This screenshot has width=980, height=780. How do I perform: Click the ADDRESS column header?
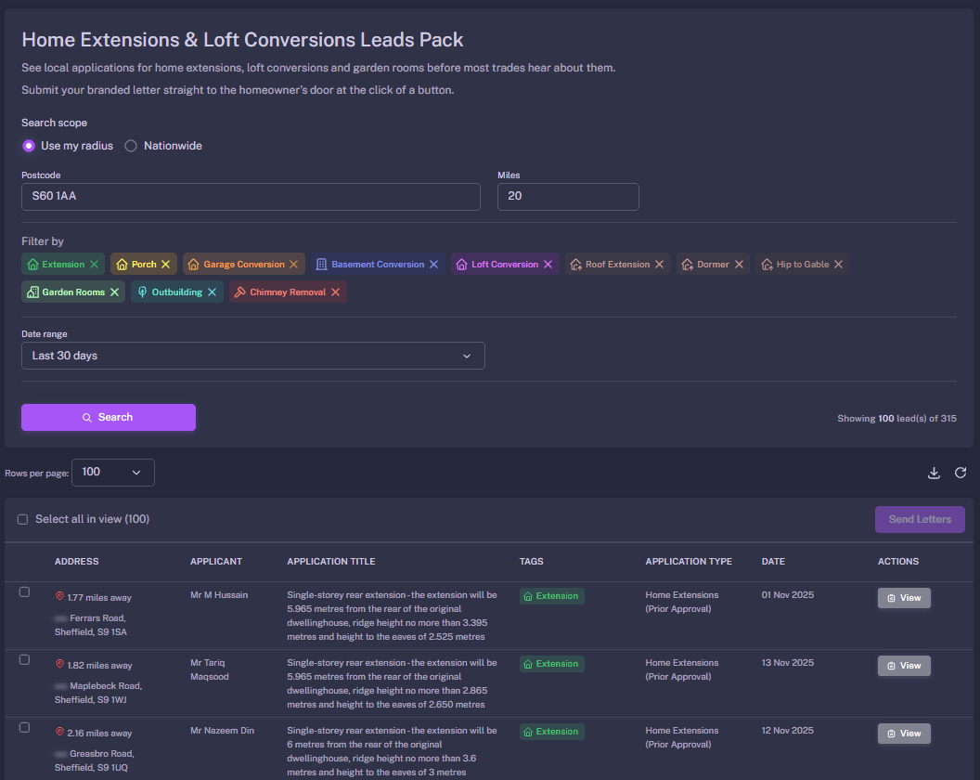coord(76,561)
